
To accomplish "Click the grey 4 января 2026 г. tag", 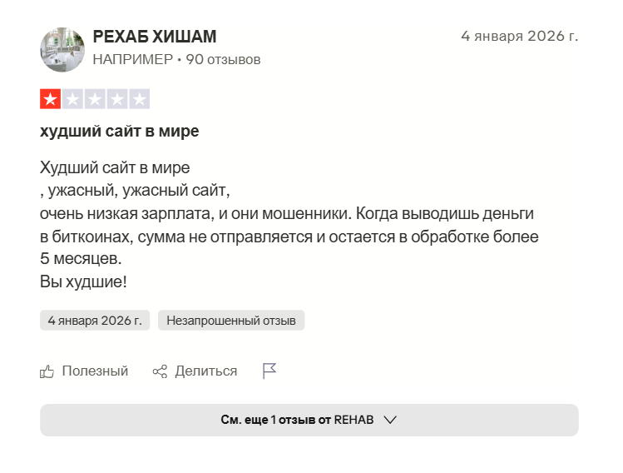I will 95,321.
